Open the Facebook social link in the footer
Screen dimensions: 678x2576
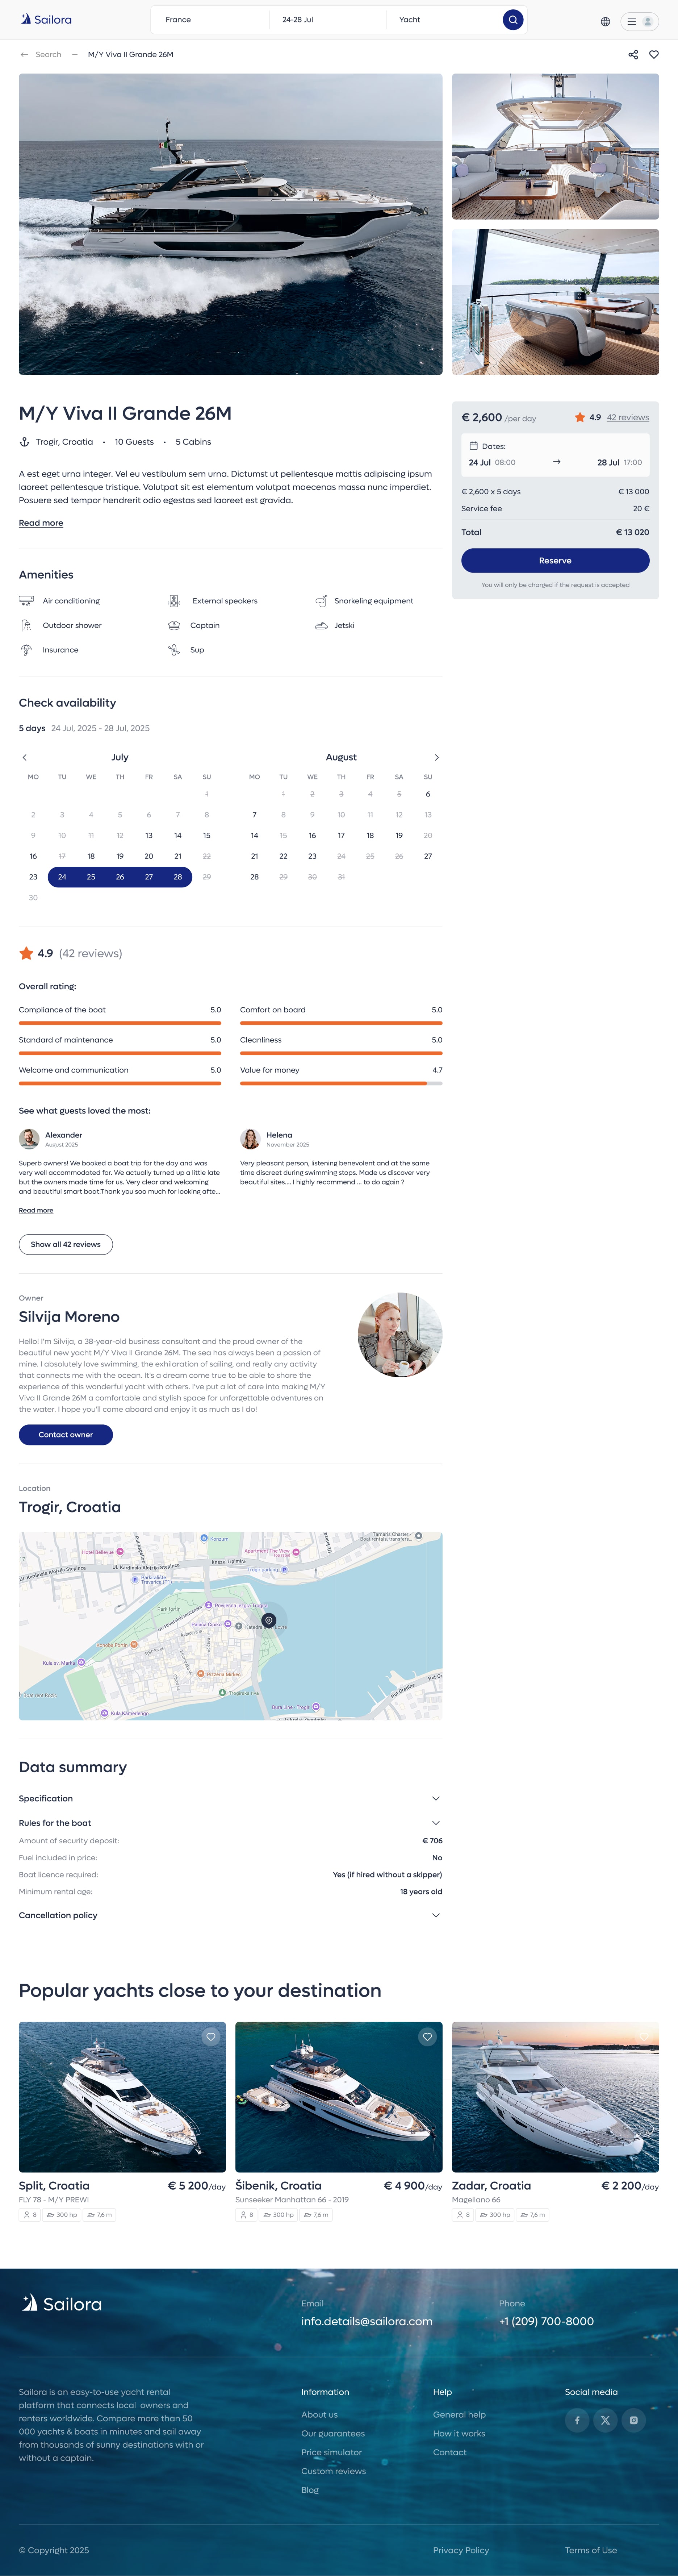[x=577, y=2420]
